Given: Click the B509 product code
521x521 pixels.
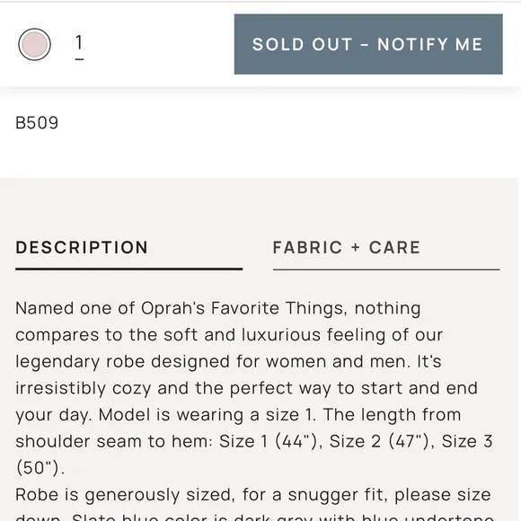Looking at the screenshot, I should click(x=37, y=123).
